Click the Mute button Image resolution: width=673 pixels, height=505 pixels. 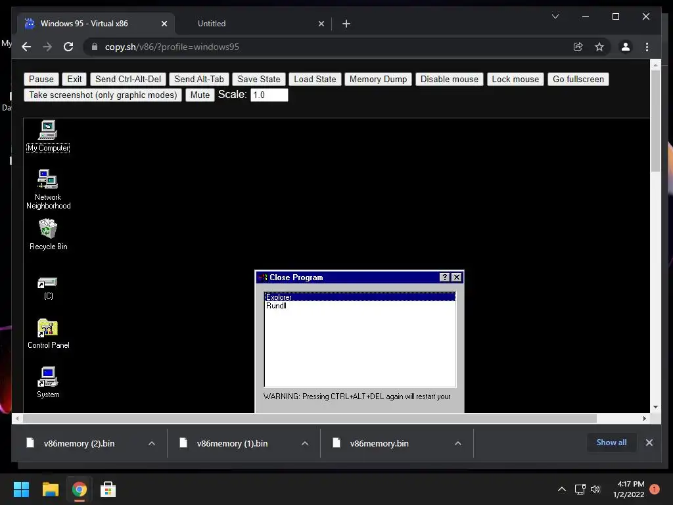200,95
